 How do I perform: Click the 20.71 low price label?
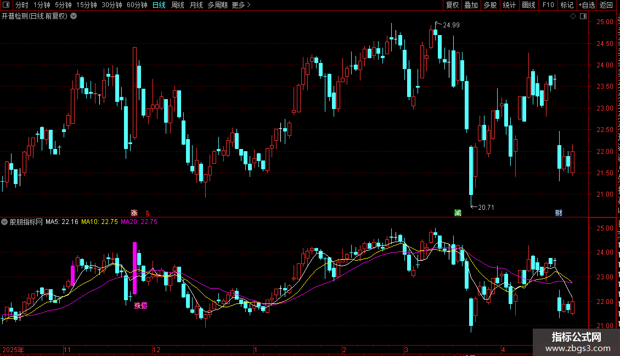[486, 207]
